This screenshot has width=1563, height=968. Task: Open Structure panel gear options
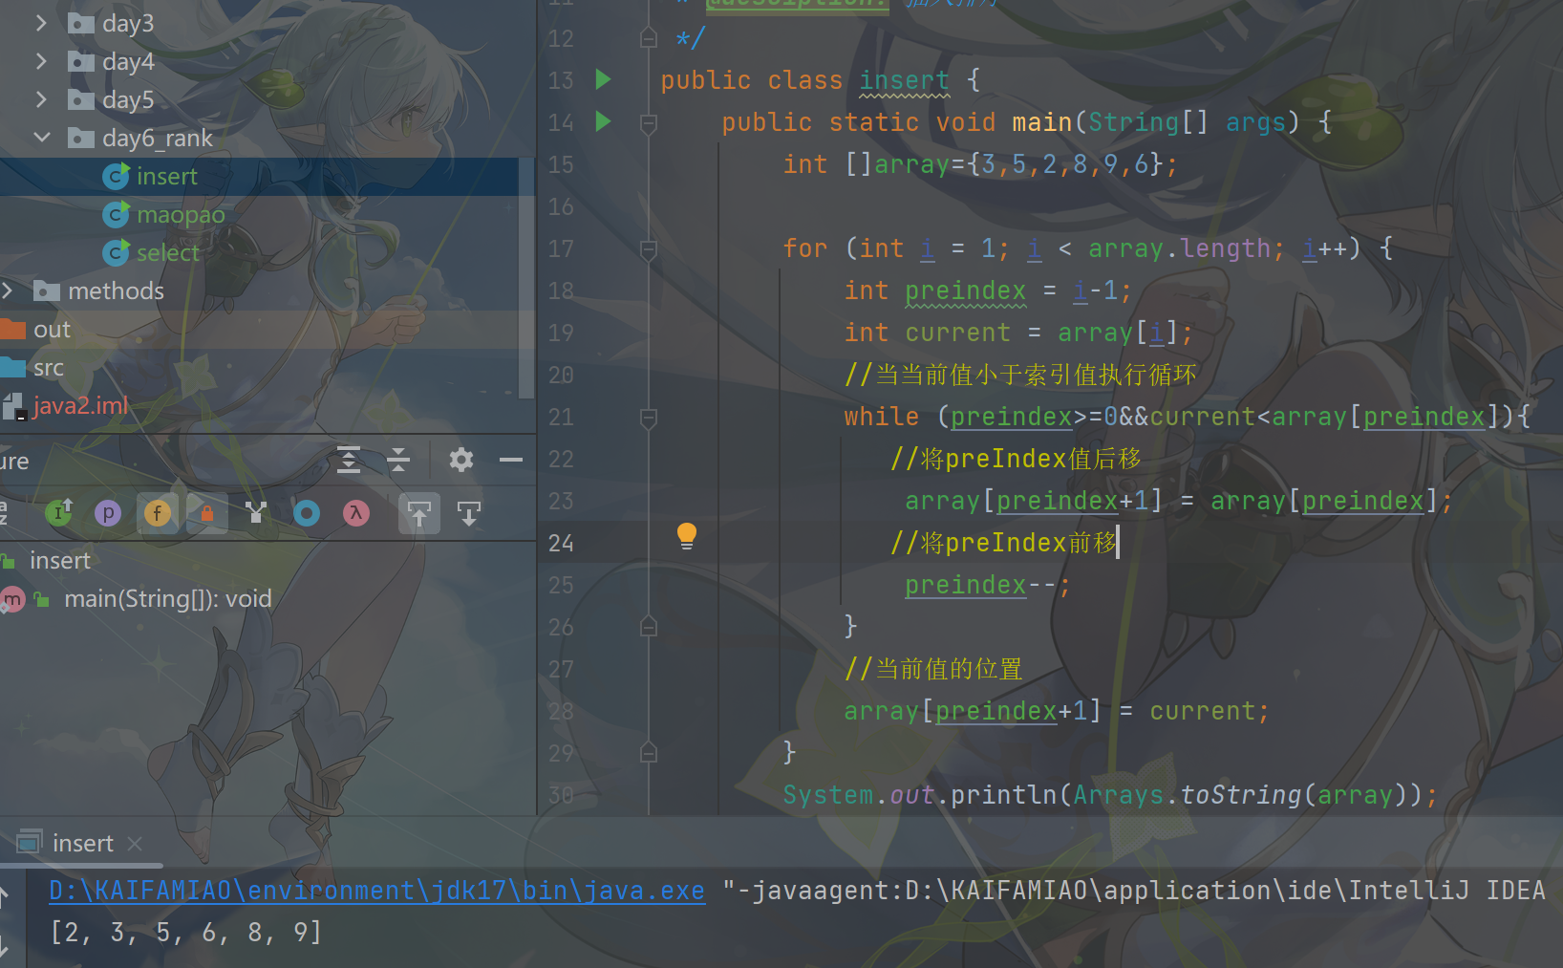pyautogui.click(x=461, y=461)
